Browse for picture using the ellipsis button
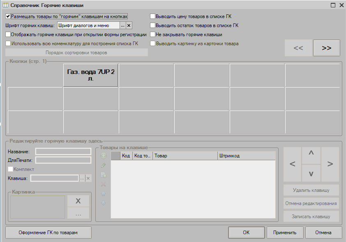This screenshot has width=346, height=242. coord(78,214)
